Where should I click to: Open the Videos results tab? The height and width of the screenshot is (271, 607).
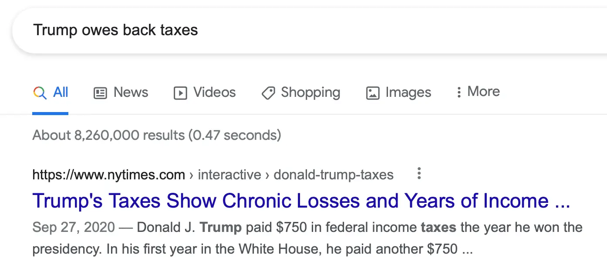pyautogui.click(x=214, y=92)
